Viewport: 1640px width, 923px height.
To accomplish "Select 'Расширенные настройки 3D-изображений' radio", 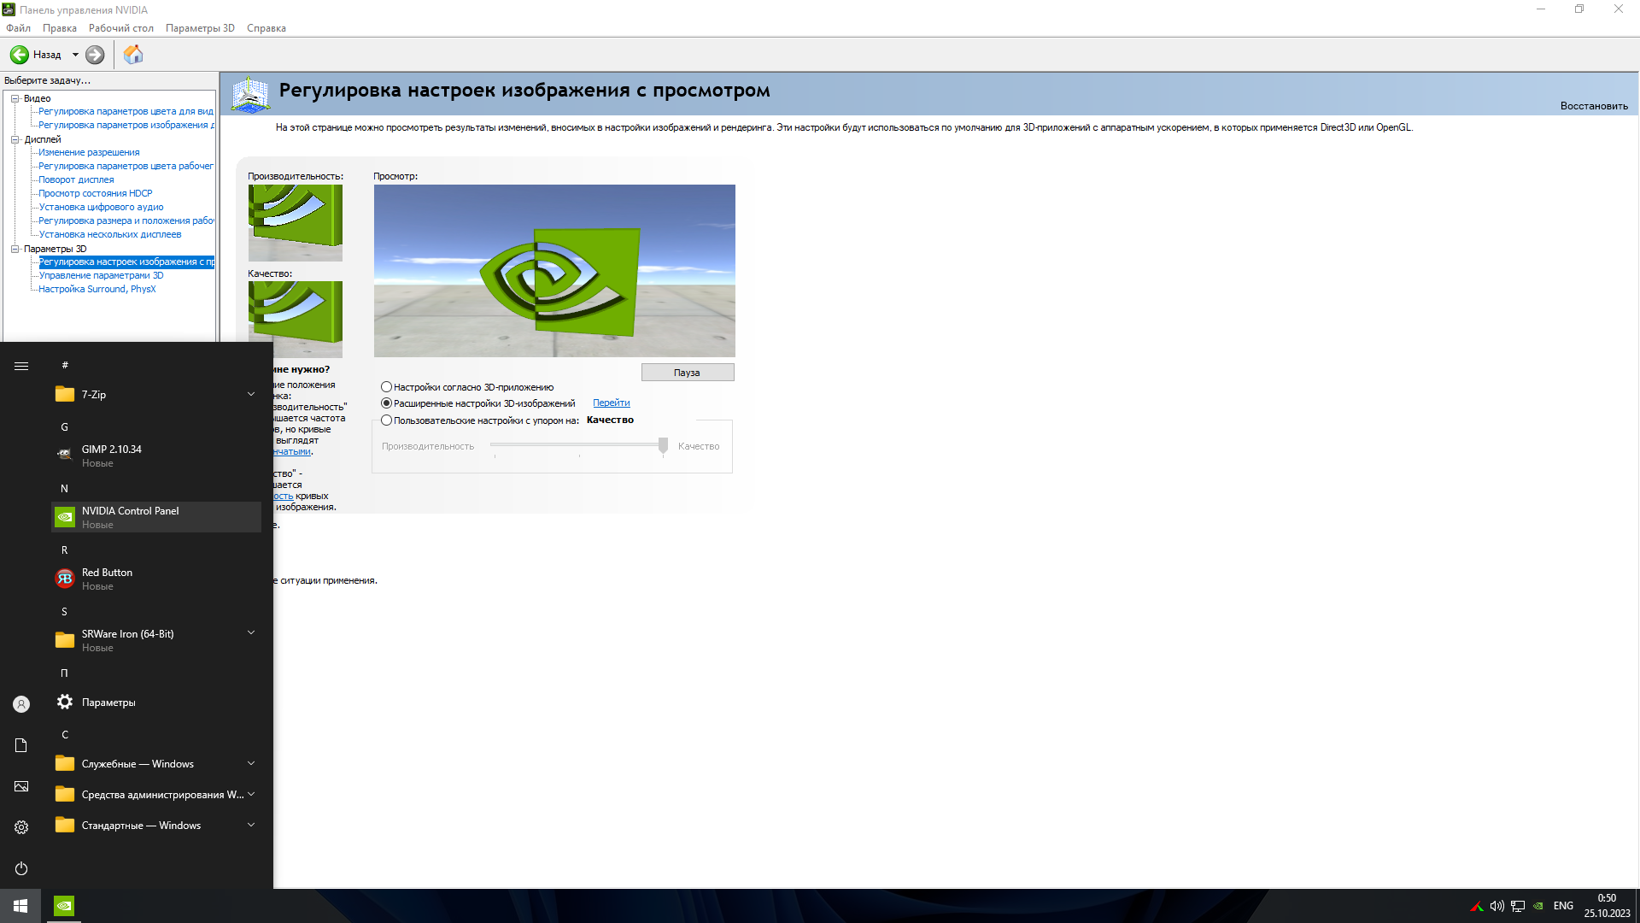I will pos(386,403).
